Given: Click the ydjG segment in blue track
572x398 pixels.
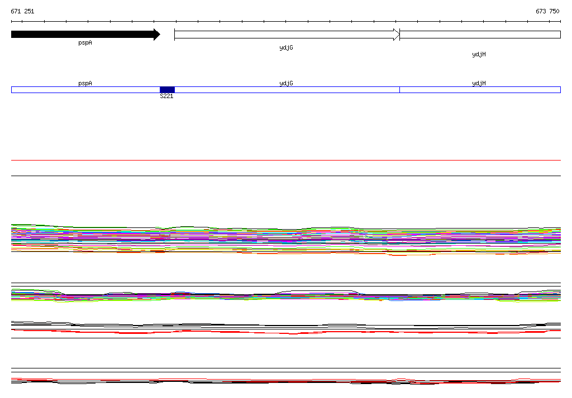Looking at the screenshot, I should click(287, 90).
